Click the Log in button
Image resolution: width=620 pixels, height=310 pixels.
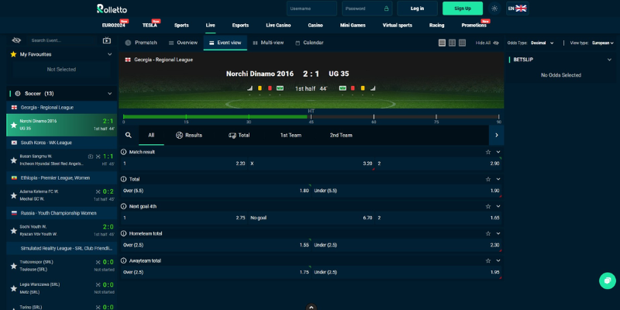417,9
